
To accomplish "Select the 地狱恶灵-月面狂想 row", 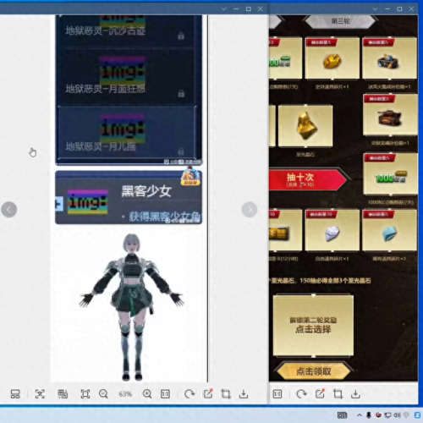I will [x=126, y=77].
